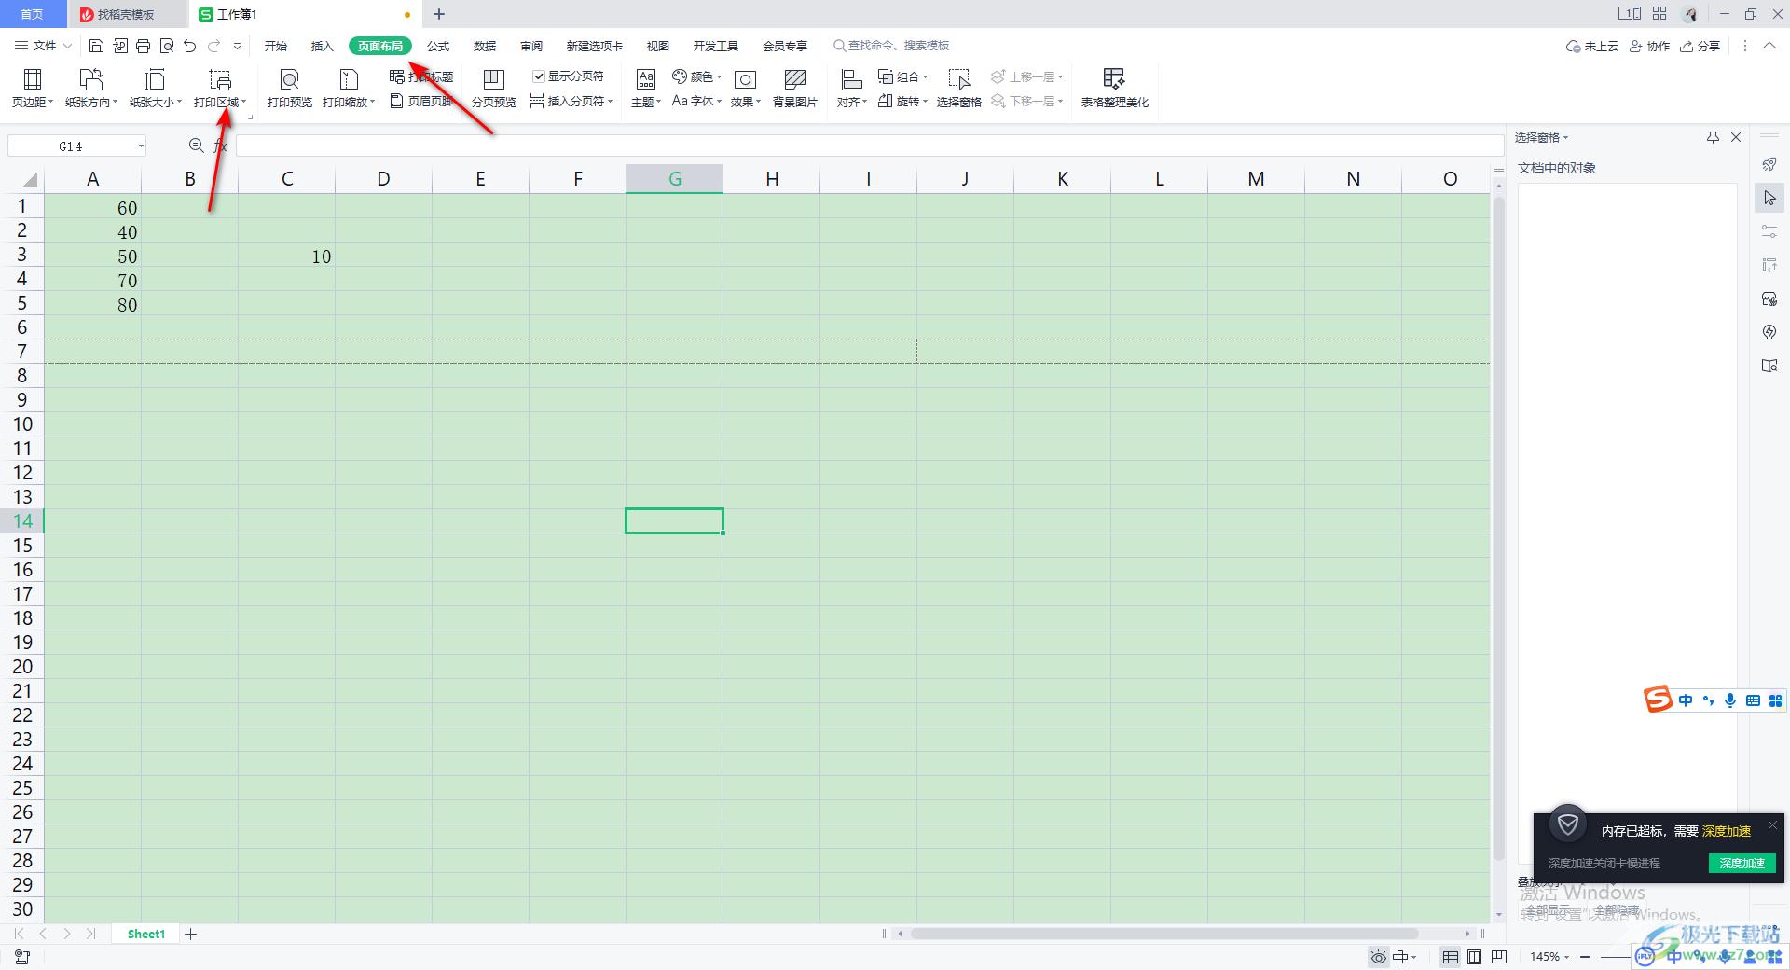
Task: Click the zoom out minus button
Action: (x=1585, y=957)
